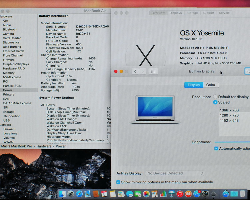Viewport: 250px width, 200px height.
Task: Adjust the Brightness slider
Action: [232, 142]
